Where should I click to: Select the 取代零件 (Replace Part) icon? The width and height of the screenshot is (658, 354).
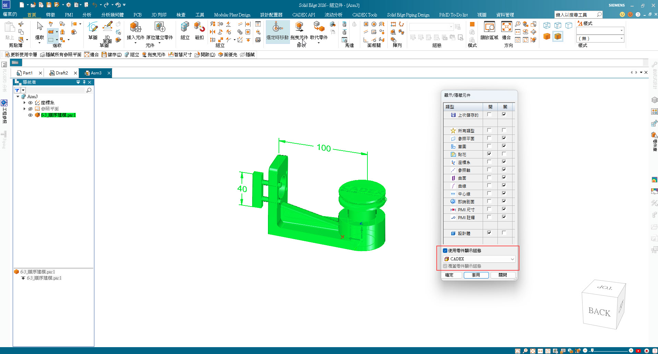(319, 27)
